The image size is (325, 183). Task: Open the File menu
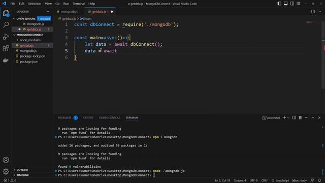(13, 4)
